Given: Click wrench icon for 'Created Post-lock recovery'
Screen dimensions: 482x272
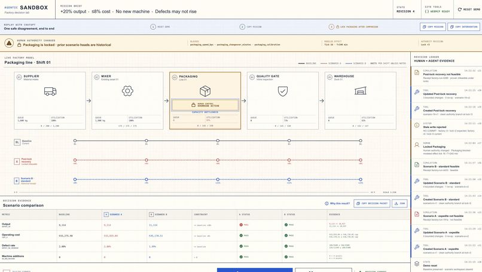Looking at the screenshot, I should [x=417, y=108].
